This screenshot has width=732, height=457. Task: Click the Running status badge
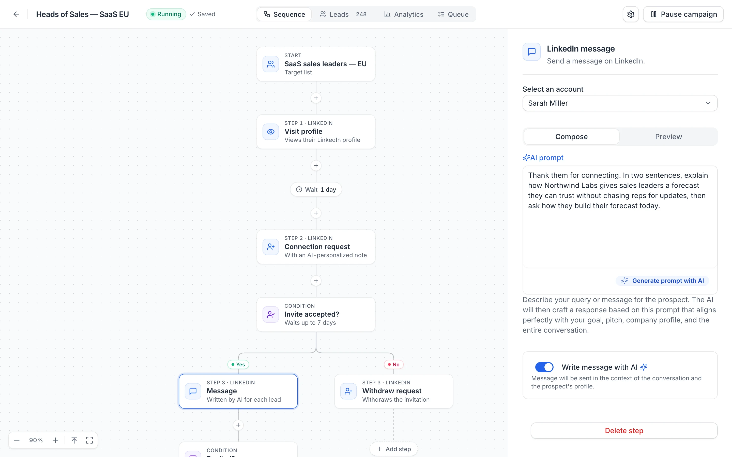tap(166, 14)
